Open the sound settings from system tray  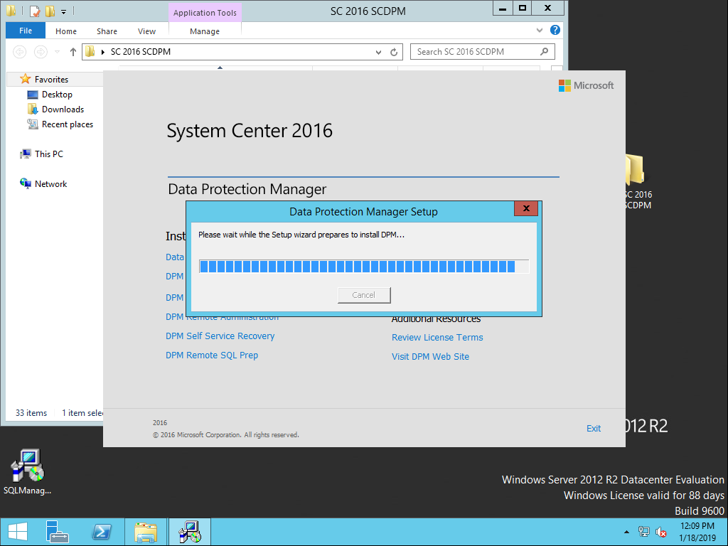661,531
